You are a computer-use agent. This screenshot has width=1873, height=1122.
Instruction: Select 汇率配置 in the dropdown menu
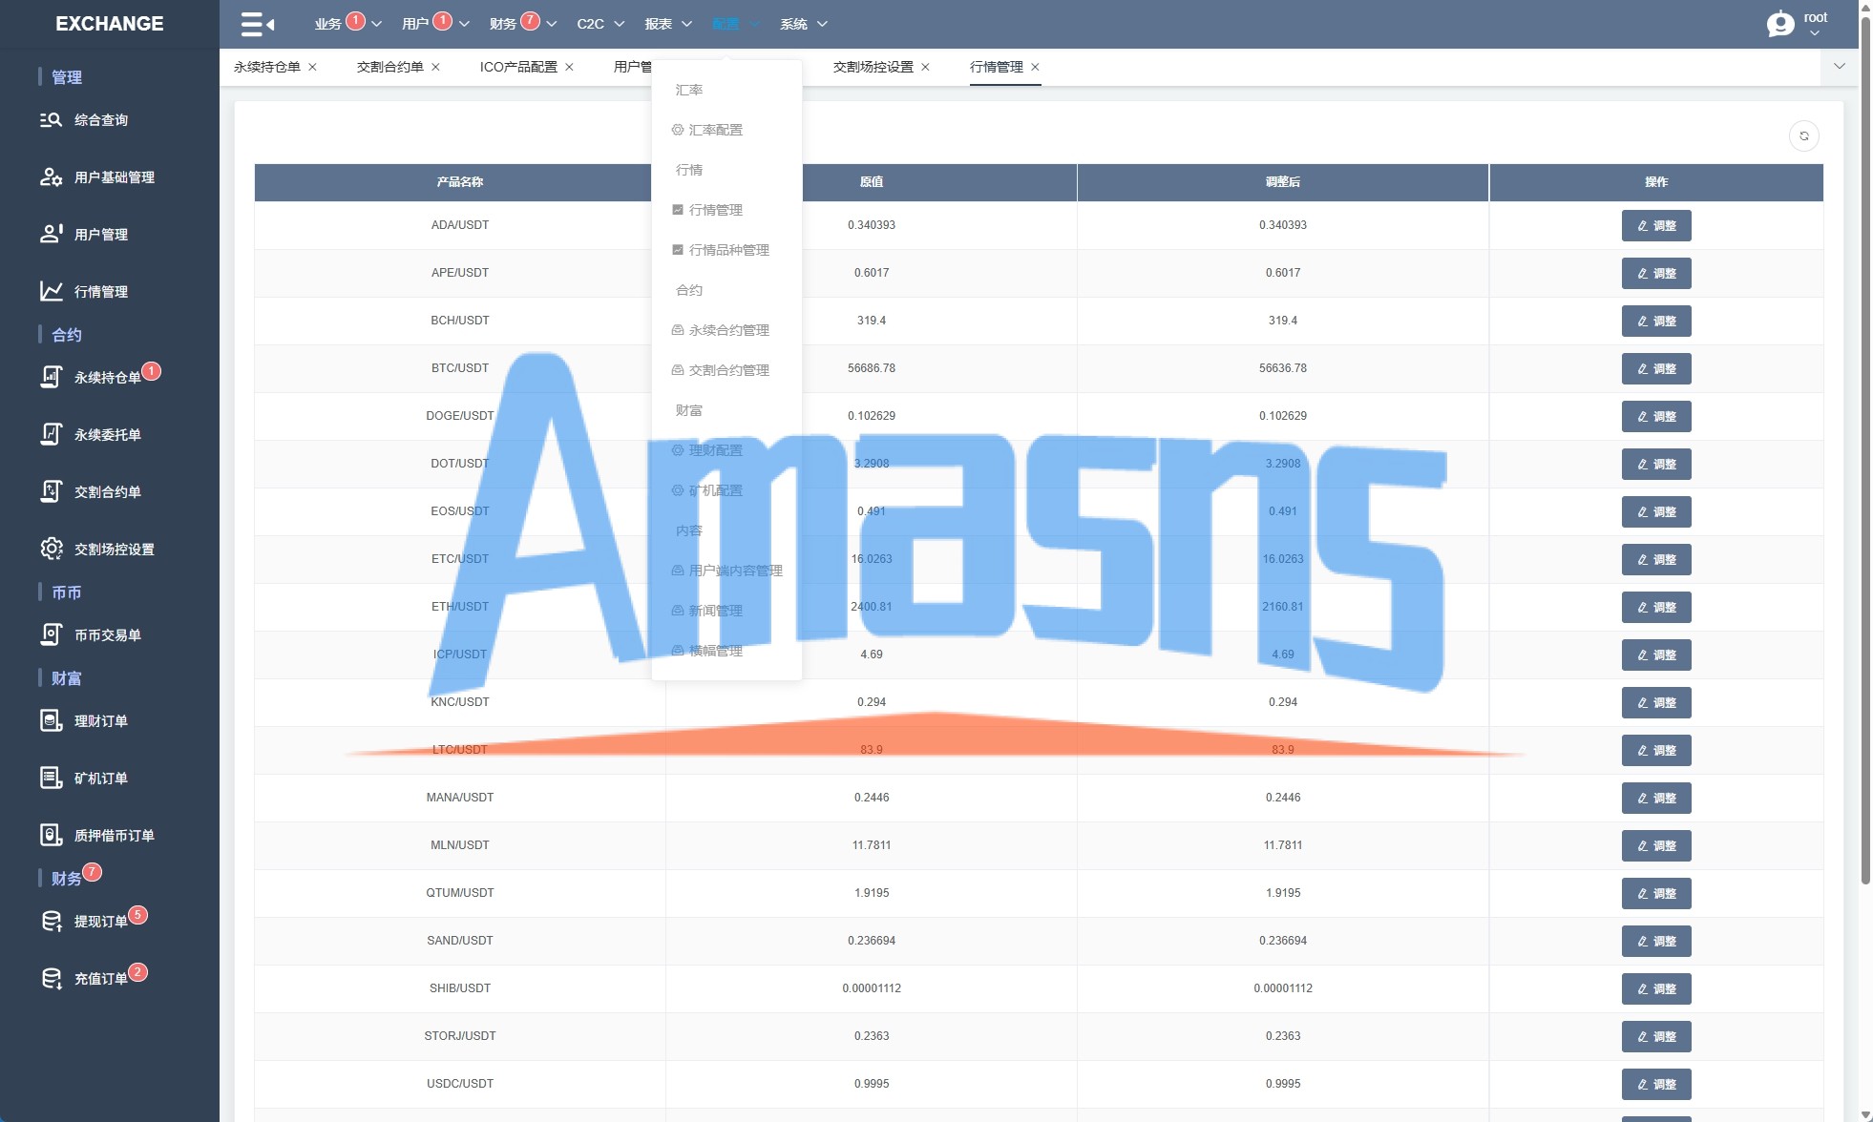707,130
